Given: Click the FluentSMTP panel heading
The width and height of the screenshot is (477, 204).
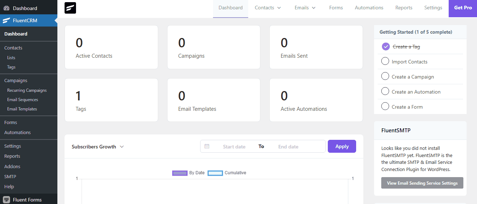Looking at the screenshot, I should click(396, 131).
